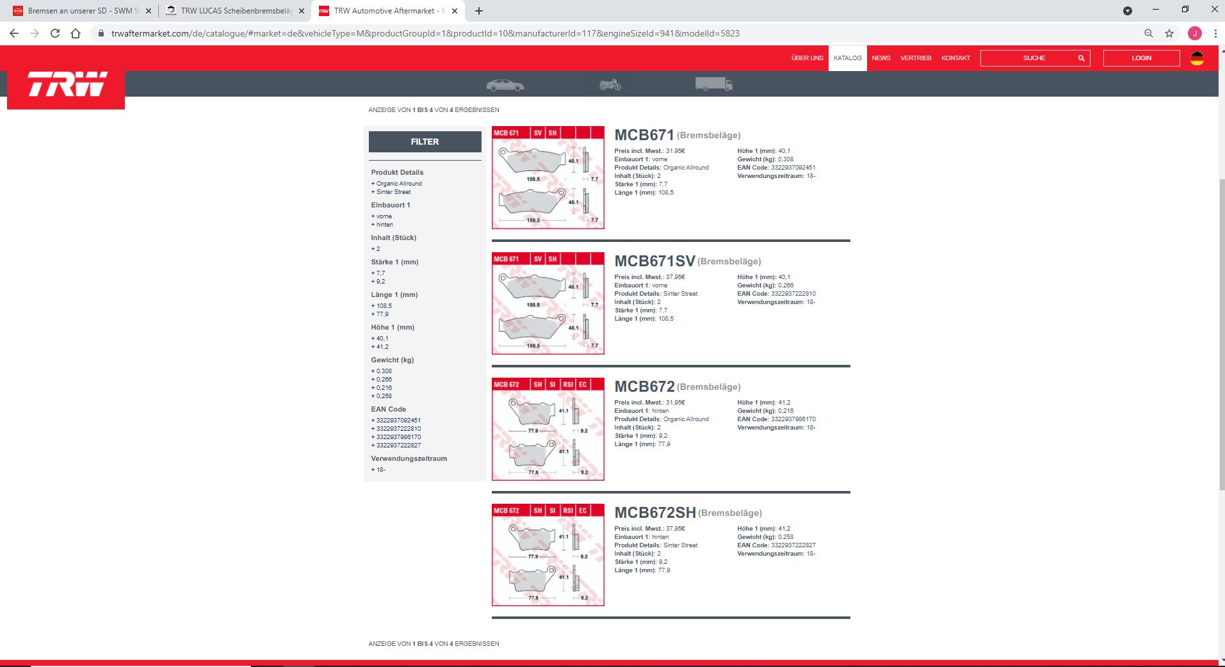Click the German flag language icon

(1196, 58)
